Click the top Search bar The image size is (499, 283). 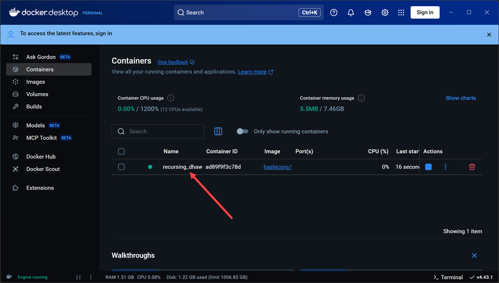click(249, 12)
